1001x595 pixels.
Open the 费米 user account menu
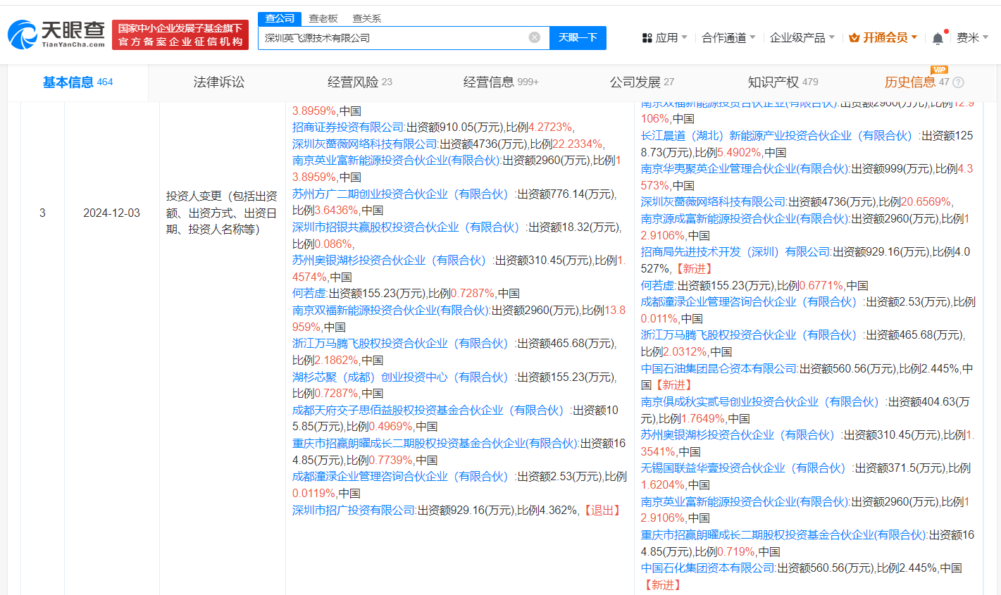coord(972,38)
